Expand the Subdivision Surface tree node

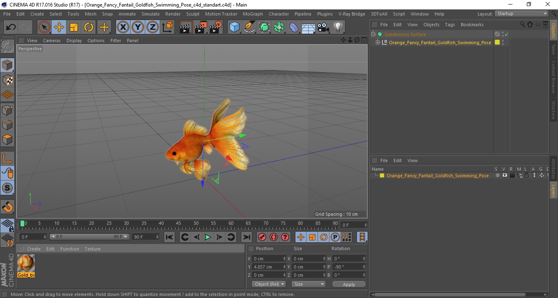tap(373, 34)
